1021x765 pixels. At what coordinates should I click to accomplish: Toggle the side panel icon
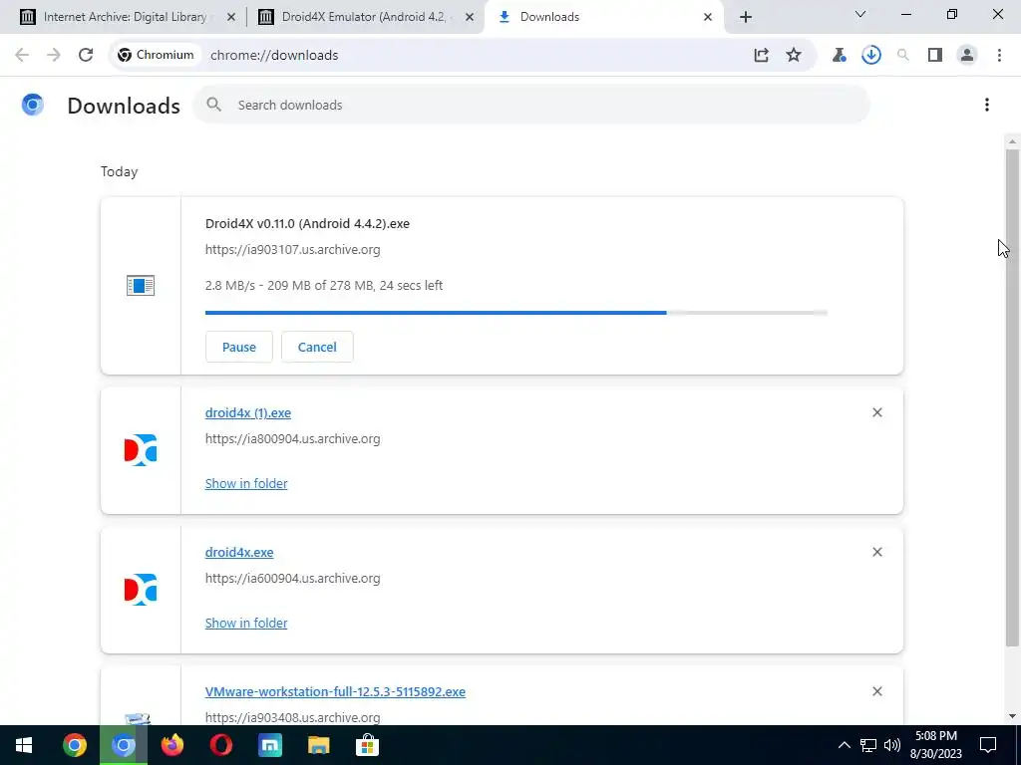(x=935, y=56)
